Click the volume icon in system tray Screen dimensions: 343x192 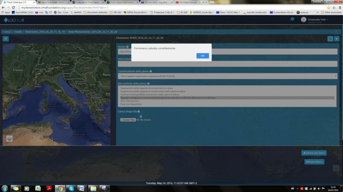pos(319,189)
